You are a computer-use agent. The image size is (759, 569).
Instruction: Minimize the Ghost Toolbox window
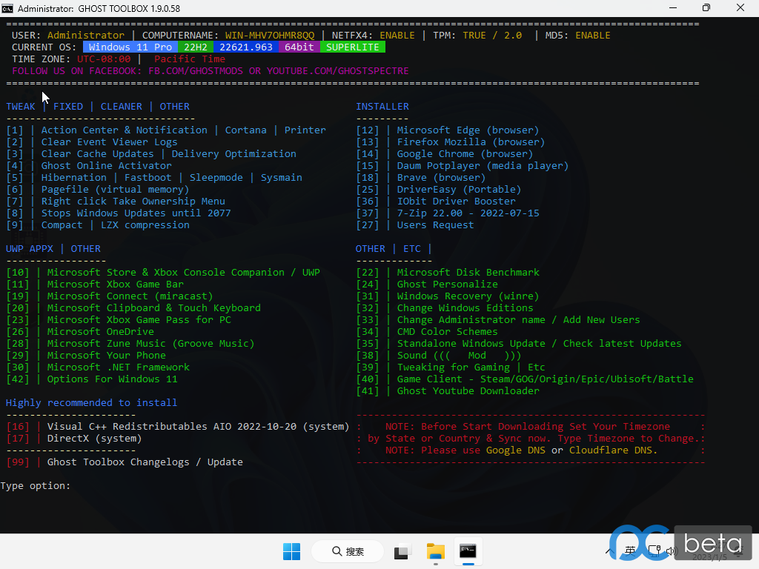coord(673,8)
